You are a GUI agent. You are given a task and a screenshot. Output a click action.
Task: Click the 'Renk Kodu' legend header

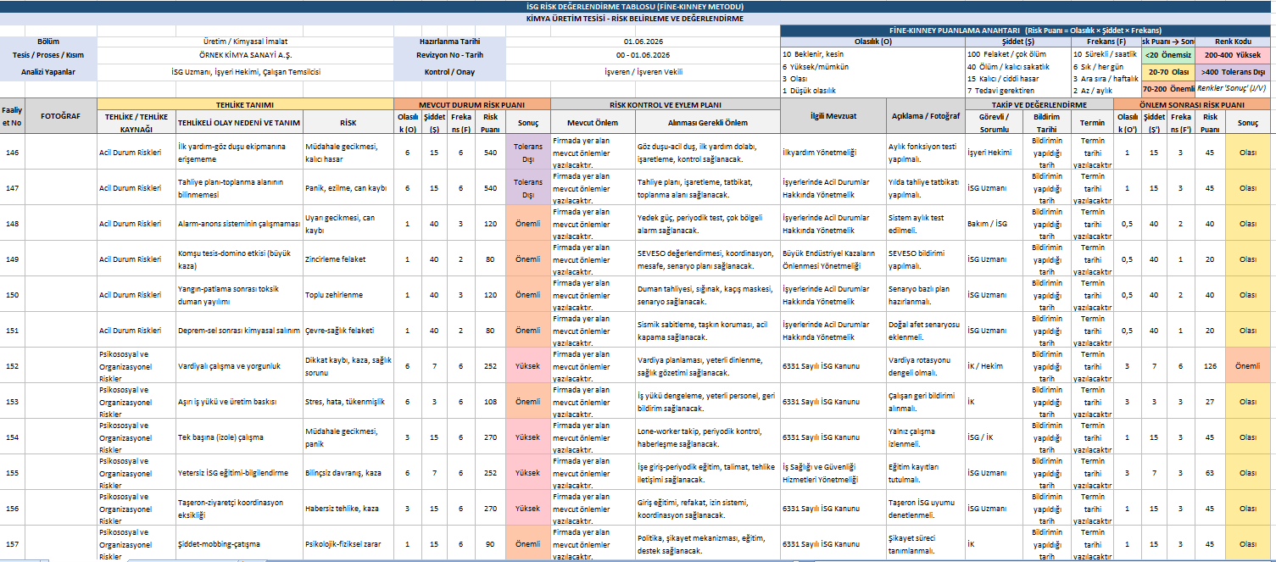click(x=1233, y=42)
